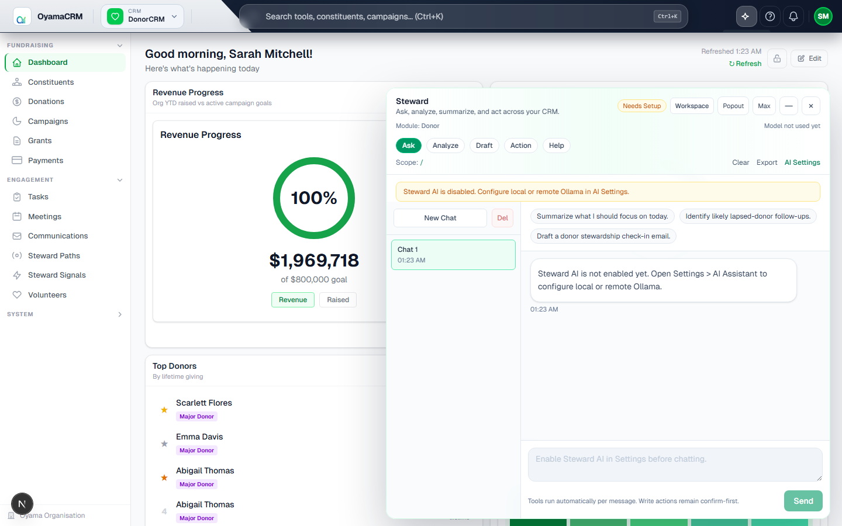Open the help question mark icon
Image resolution: width=842 pixels, height=526 pixels.
(770, 16)
